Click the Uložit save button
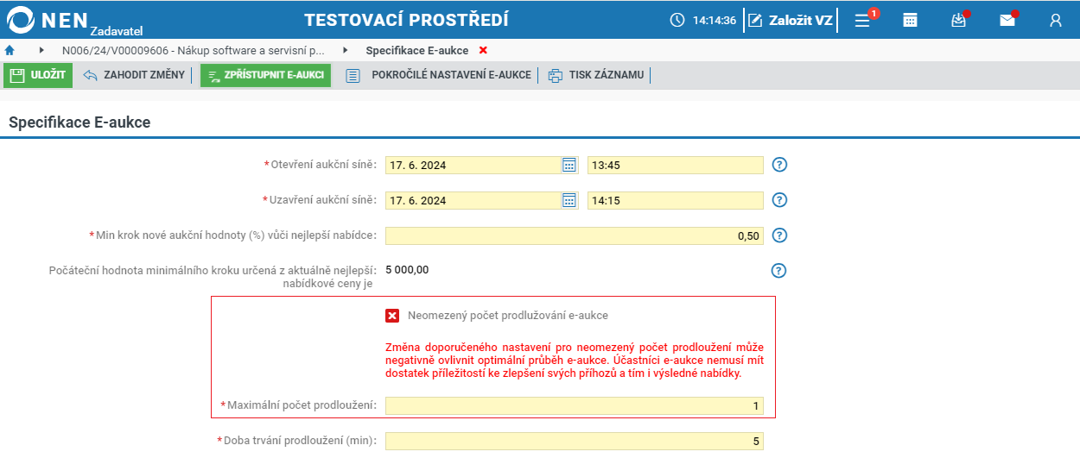The width and height of the screenshot is (1080, 458). click(37, 75)
